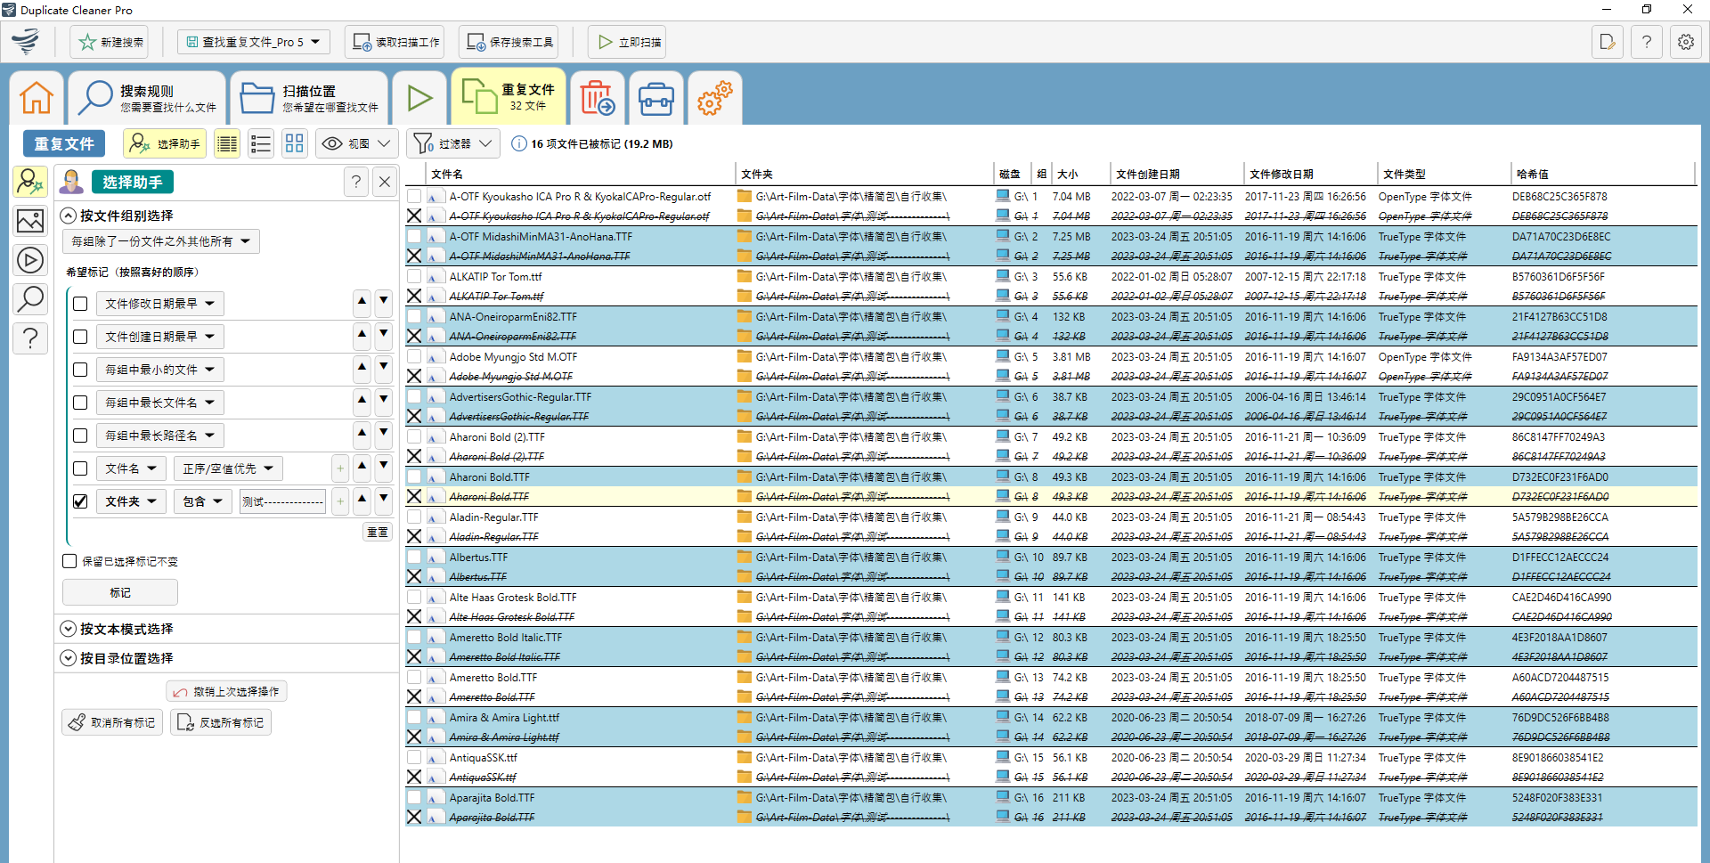
Task: Select the selection assistant sidebar icon
Action: [30, 182]
